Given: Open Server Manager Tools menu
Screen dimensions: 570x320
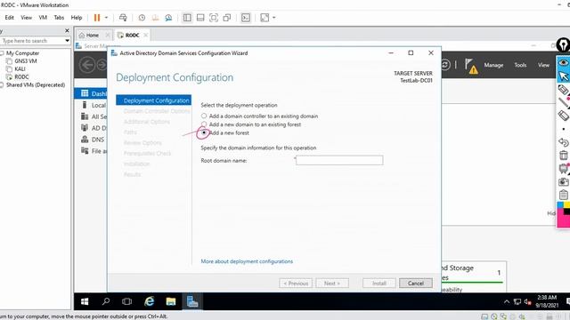Looking at the screenshot, I should [x=520, y=65].
